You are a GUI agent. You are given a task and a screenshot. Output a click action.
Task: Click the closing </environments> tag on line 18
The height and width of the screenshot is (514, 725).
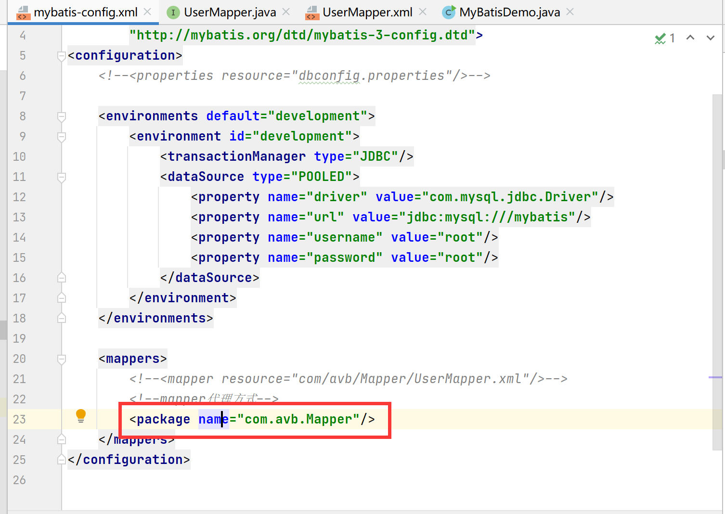point(156,318)
